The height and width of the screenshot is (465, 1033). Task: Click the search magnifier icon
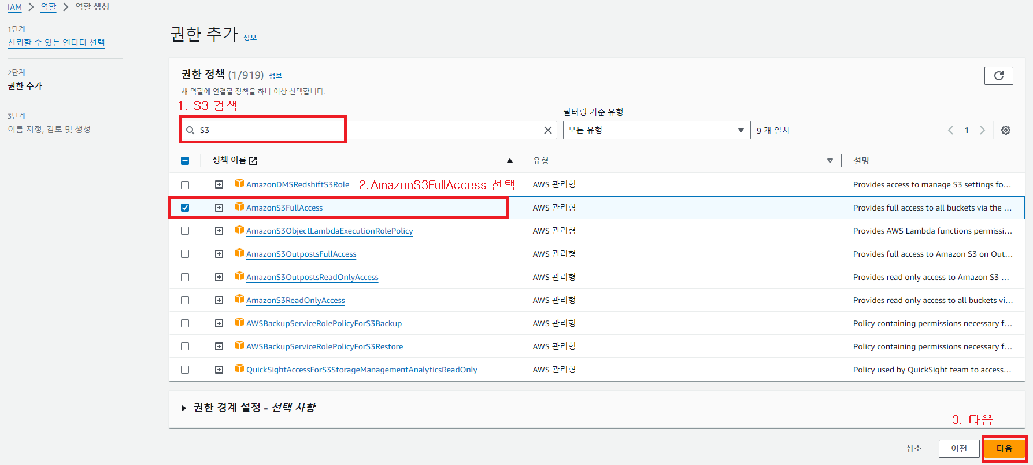tap(190, 130)
